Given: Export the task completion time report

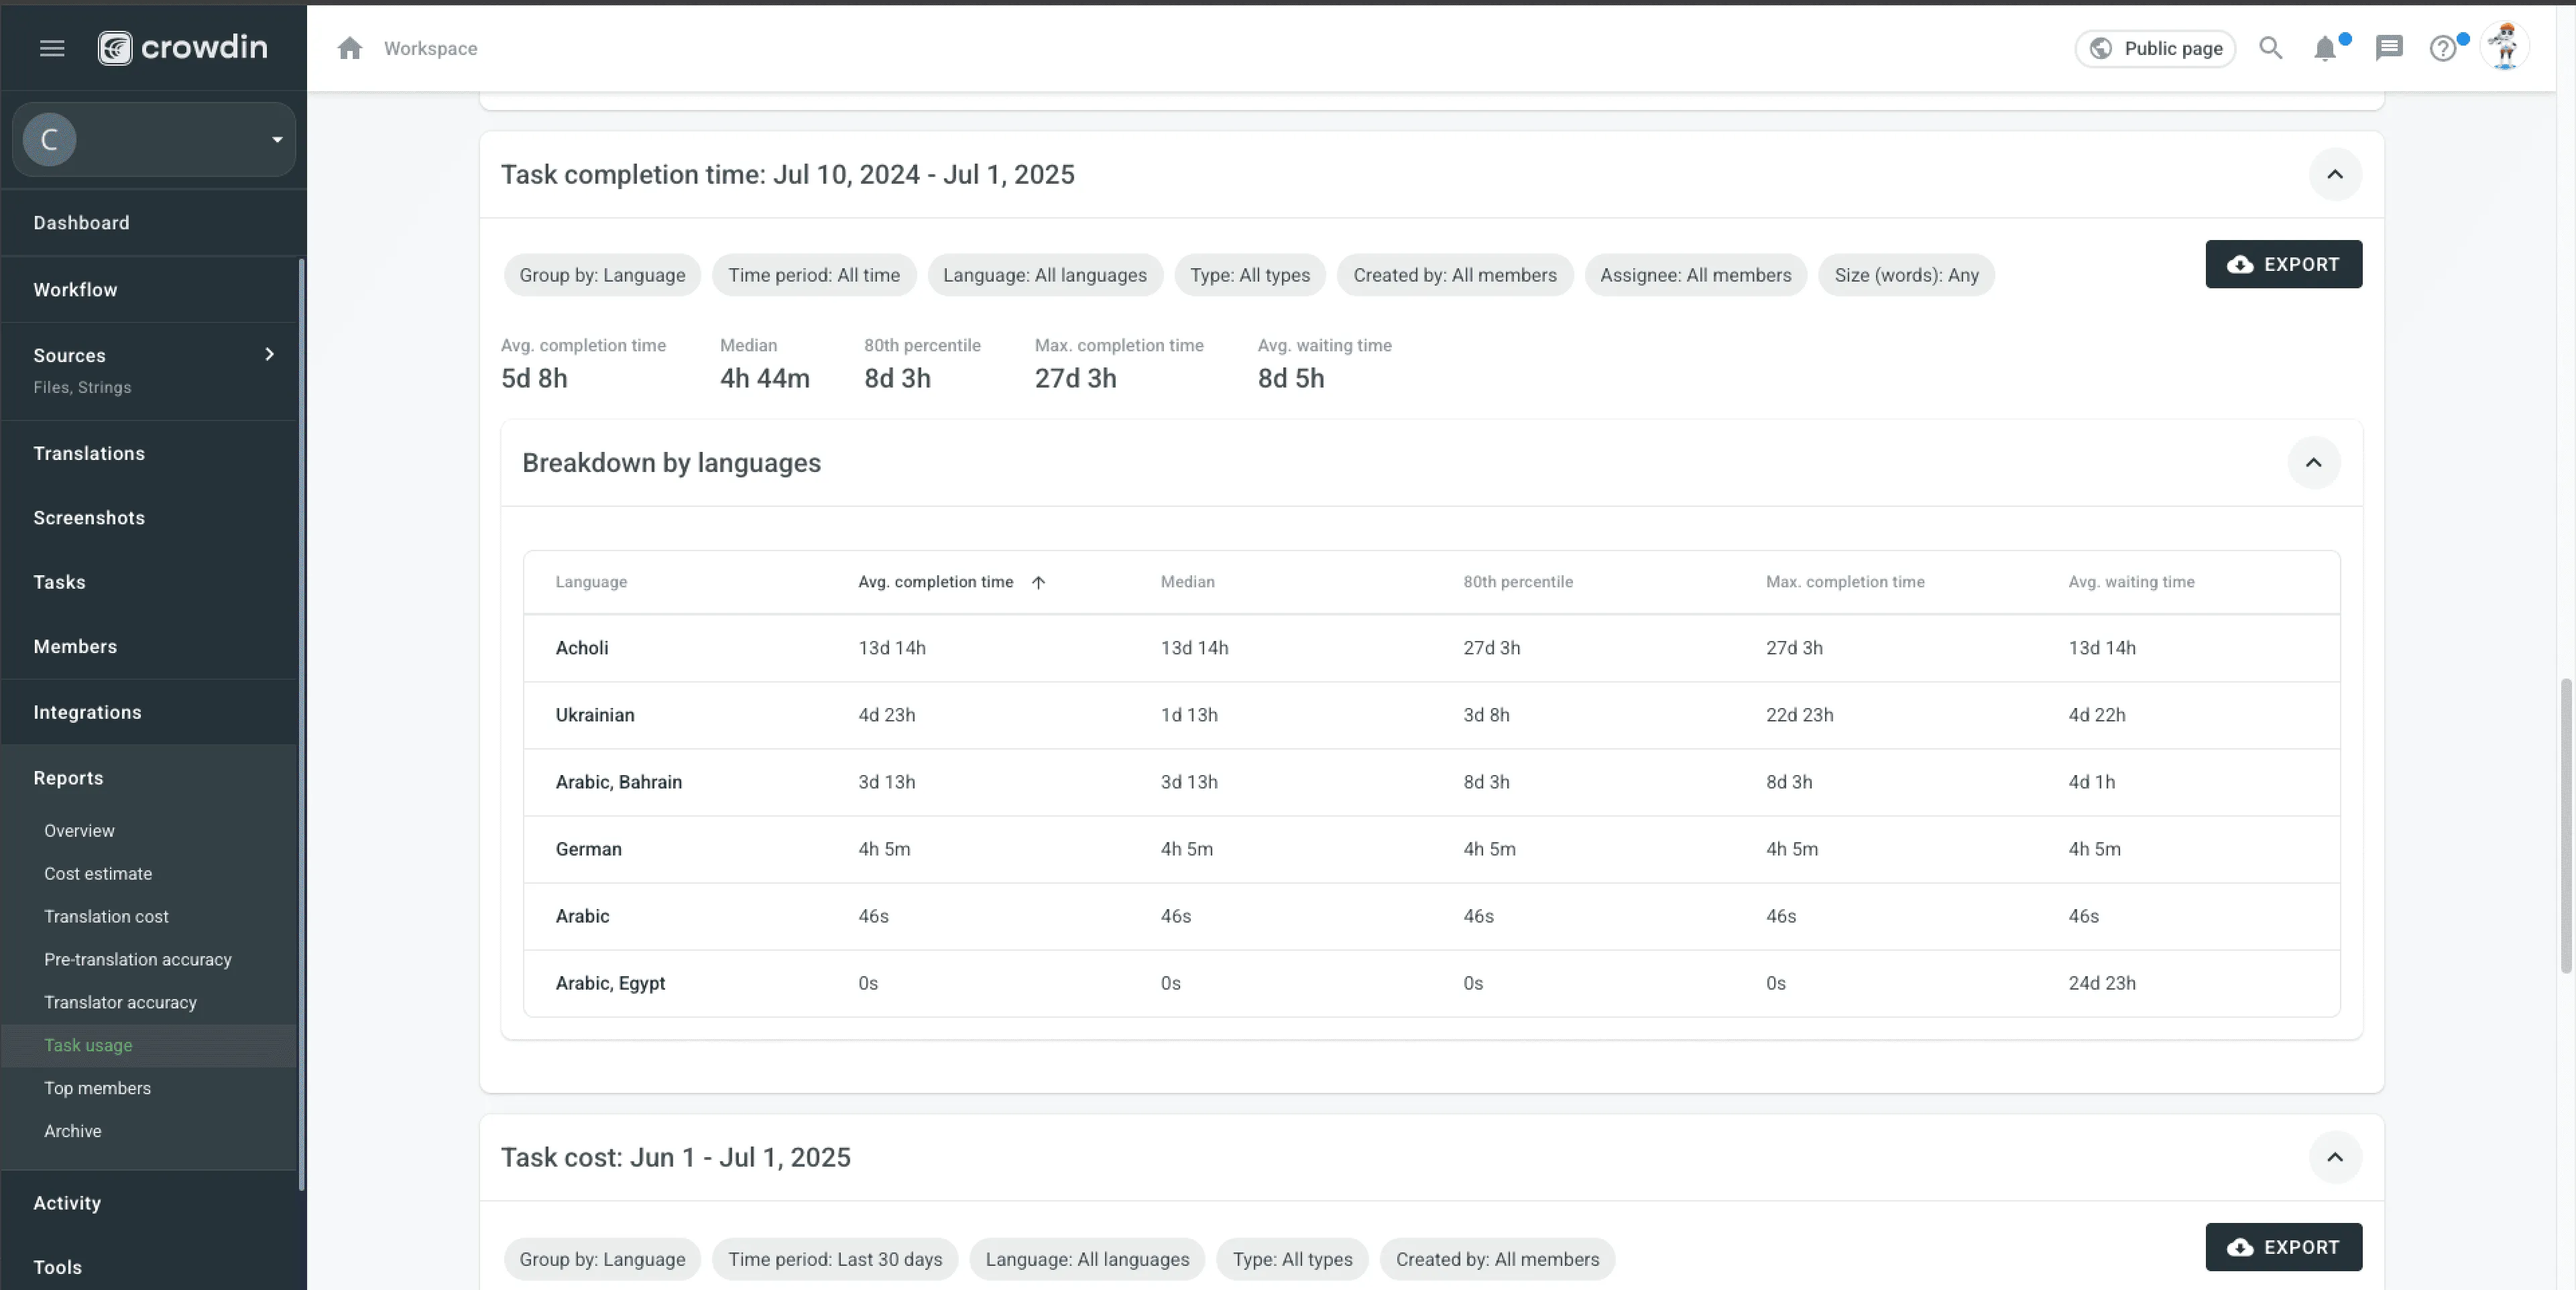Looking at the screenshot, I should pyautogui.click(x=2283, y=264).
